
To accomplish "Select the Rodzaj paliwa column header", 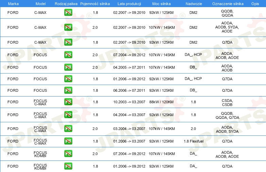I will [66, 3].
